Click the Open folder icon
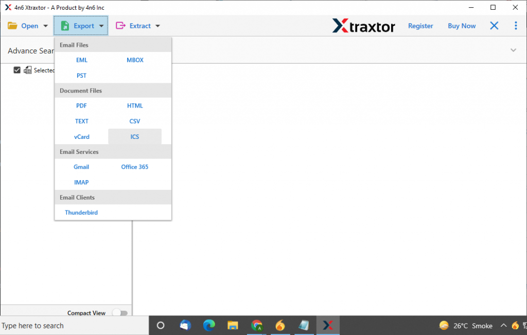The height and width of the screenshot is (335, 527). [12, 26]
